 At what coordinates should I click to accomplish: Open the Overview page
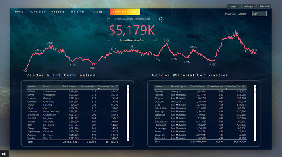click(x=38, y=12)
